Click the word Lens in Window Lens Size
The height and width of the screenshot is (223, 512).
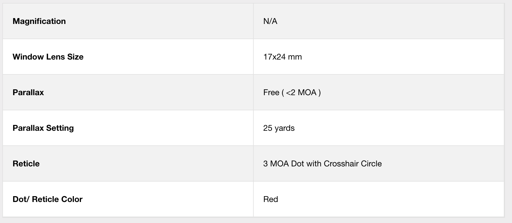click(x=56, y=57)
